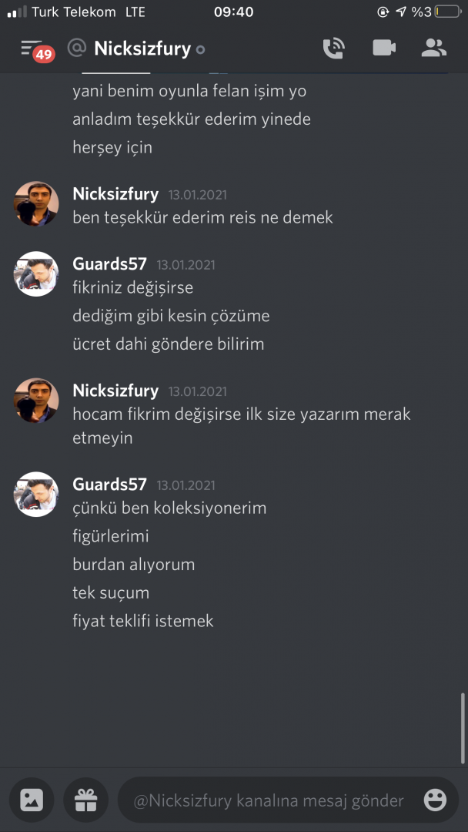Show the members list icon
Image resolution: width=468 pixels, height=832 pixels.
click(434, 49)
